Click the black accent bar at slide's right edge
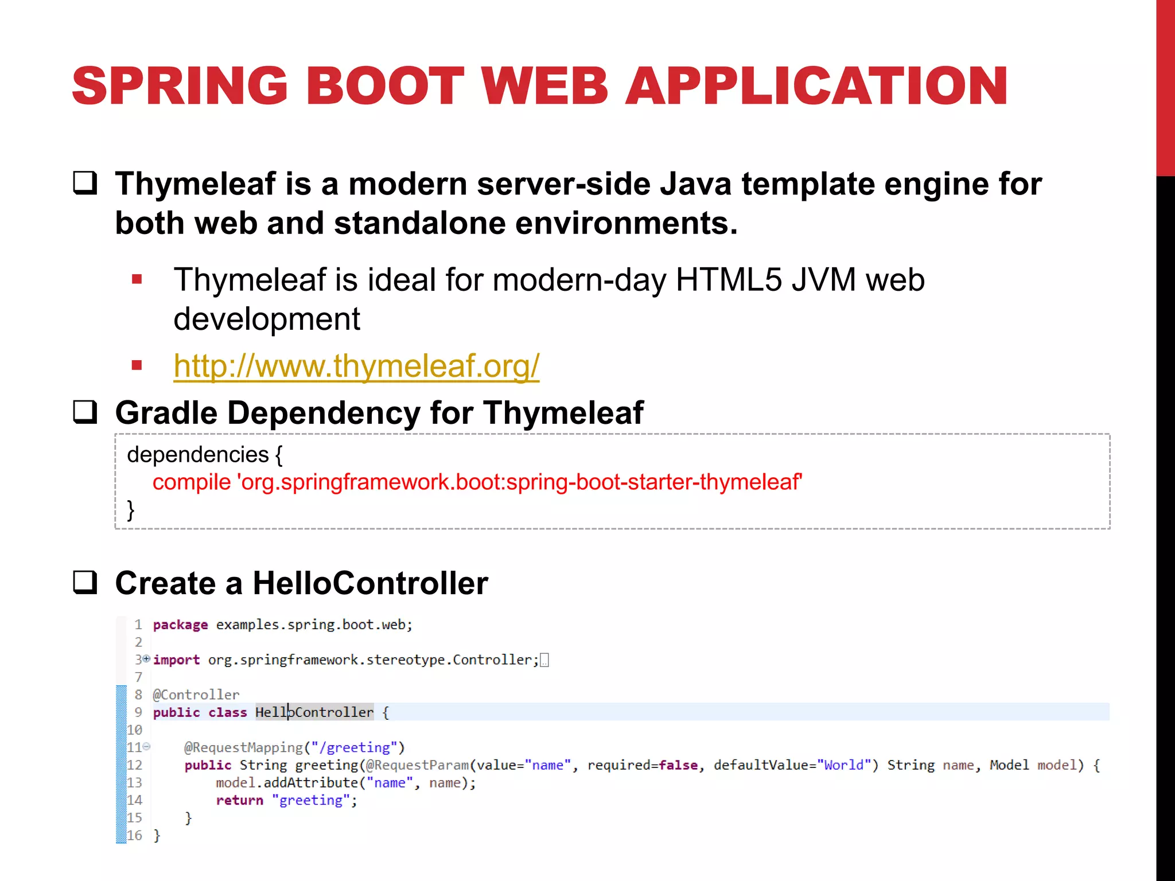This screenshot has width=1175, height=881. (1165, 516)
